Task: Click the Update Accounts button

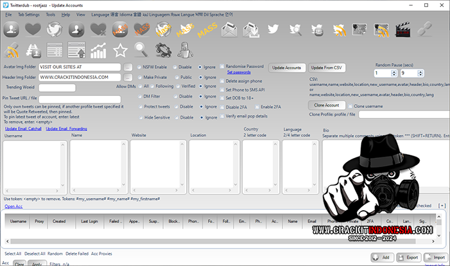Action: tap(286, 67)
